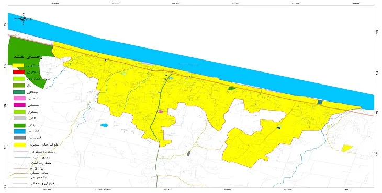Click the grey cemetery parcel south of city
The width and height of the screenshot is (382, 193).
tap(188, 154)
